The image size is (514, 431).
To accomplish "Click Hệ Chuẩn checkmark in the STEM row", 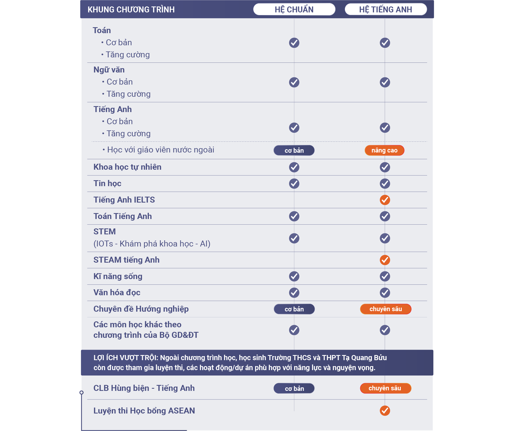I will (294, 238).
